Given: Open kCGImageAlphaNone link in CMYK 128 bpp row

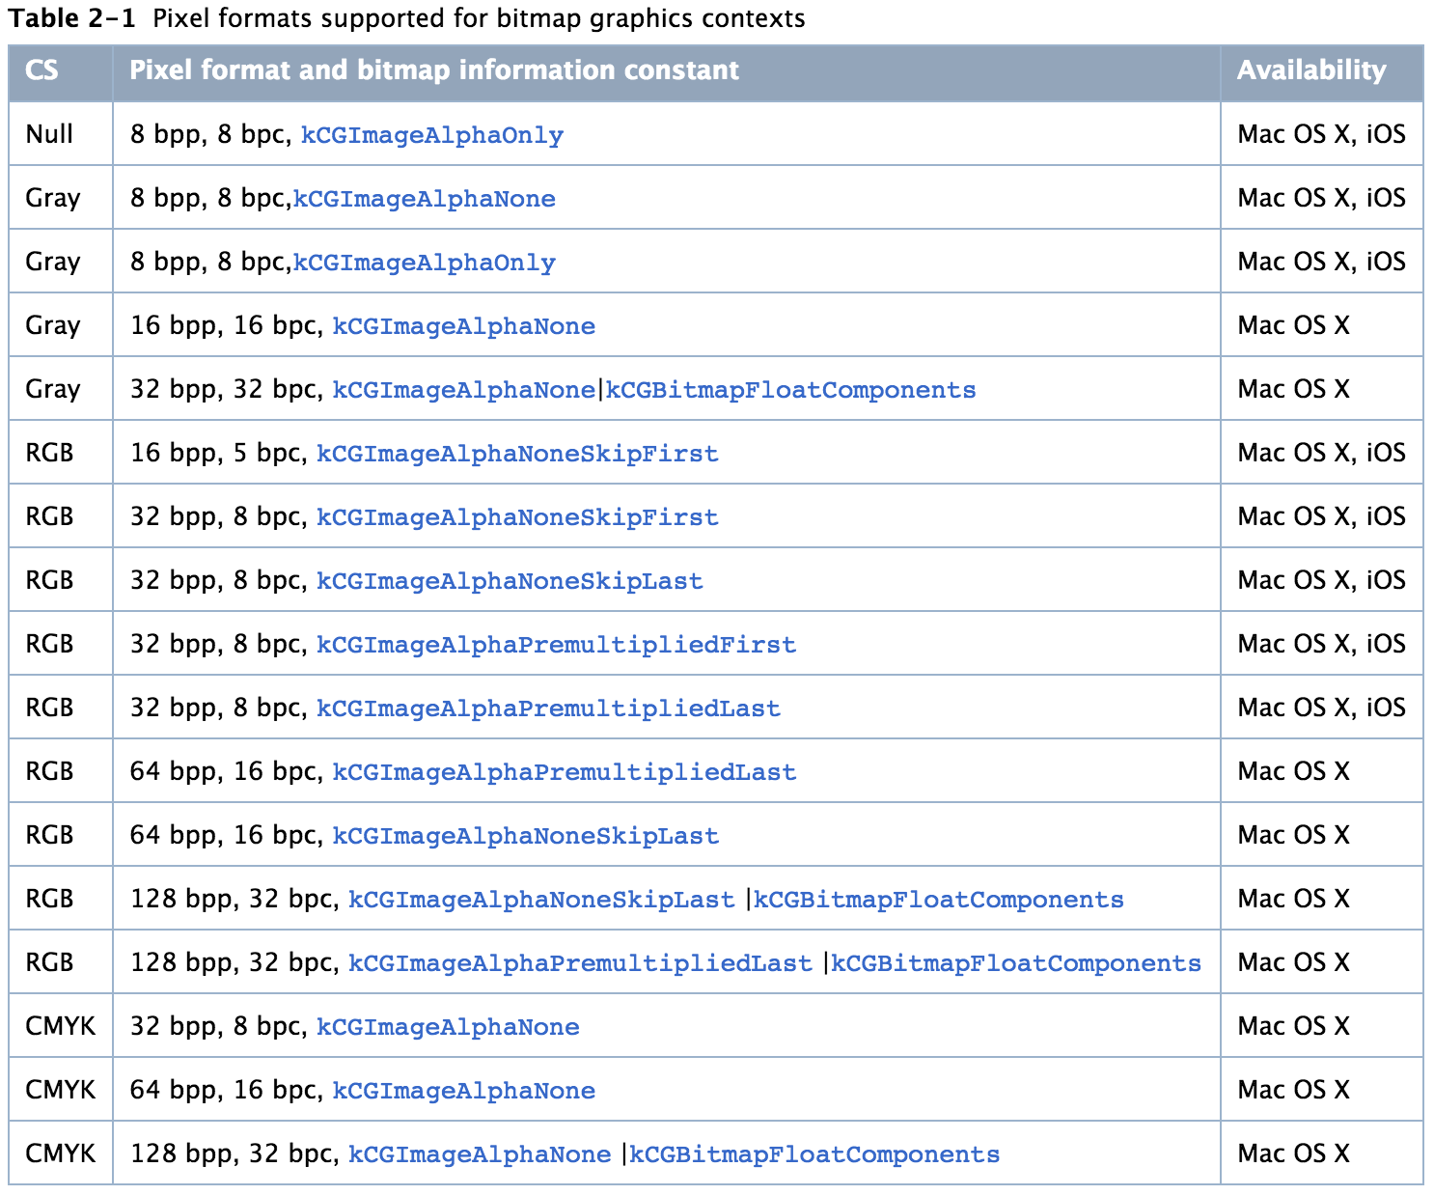Looking at the screenshot, I should tap(480, 1154).
